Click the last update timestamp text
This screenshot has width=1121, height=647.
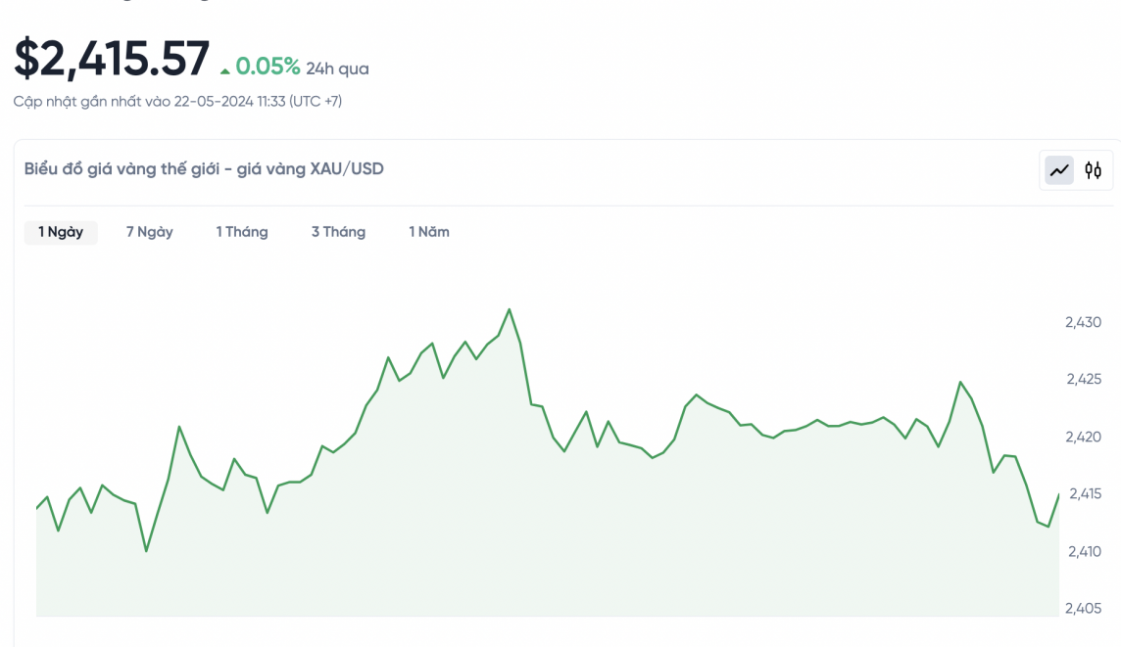tap(177, 101)
